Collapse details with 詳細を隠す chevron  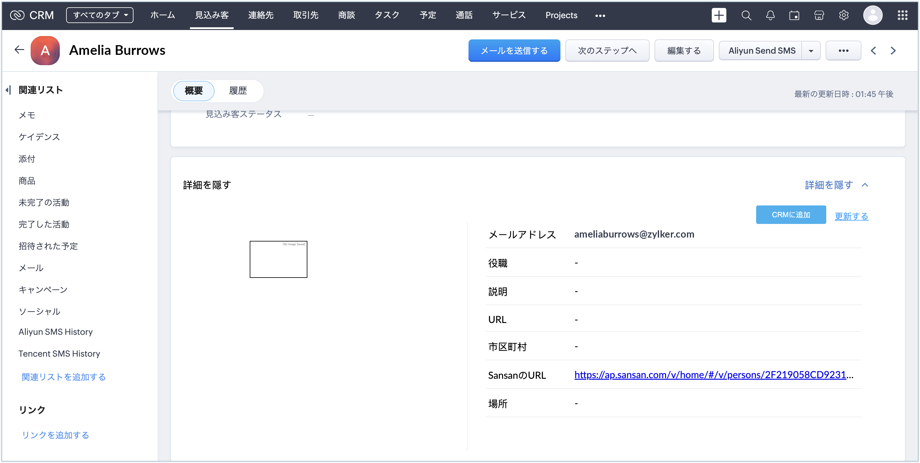tap(865, 185)
